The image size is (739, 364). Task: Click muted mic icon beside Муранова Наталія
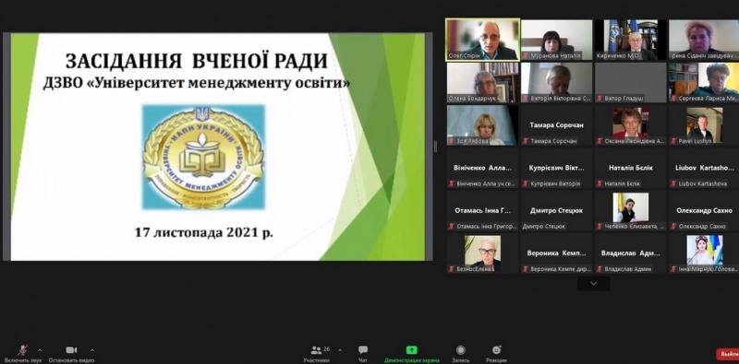(526, 56)
